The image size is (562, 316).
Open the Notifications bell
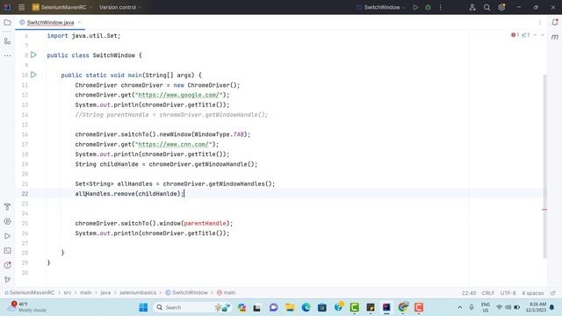point(555,22)
